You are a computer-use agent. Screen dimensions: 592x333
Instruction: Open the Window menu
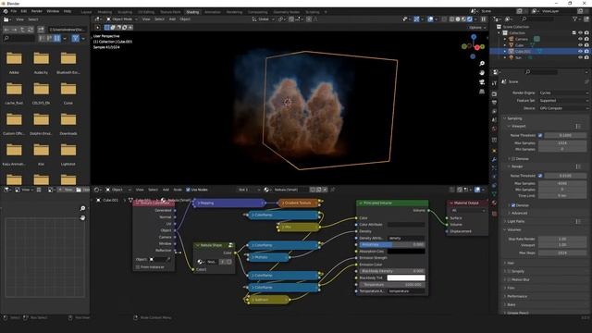pyautogui.click(x=53, y=11)
